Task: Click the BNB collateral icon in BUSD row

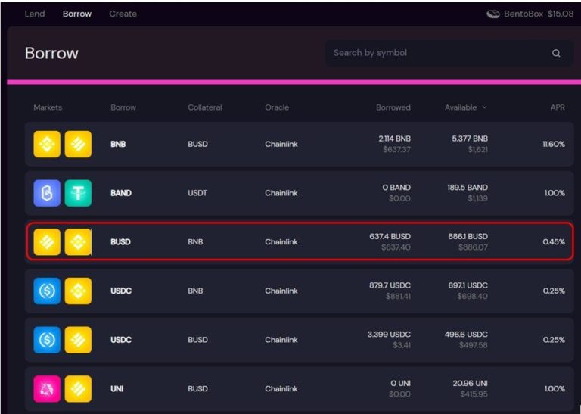Action: tap(78, 242)
